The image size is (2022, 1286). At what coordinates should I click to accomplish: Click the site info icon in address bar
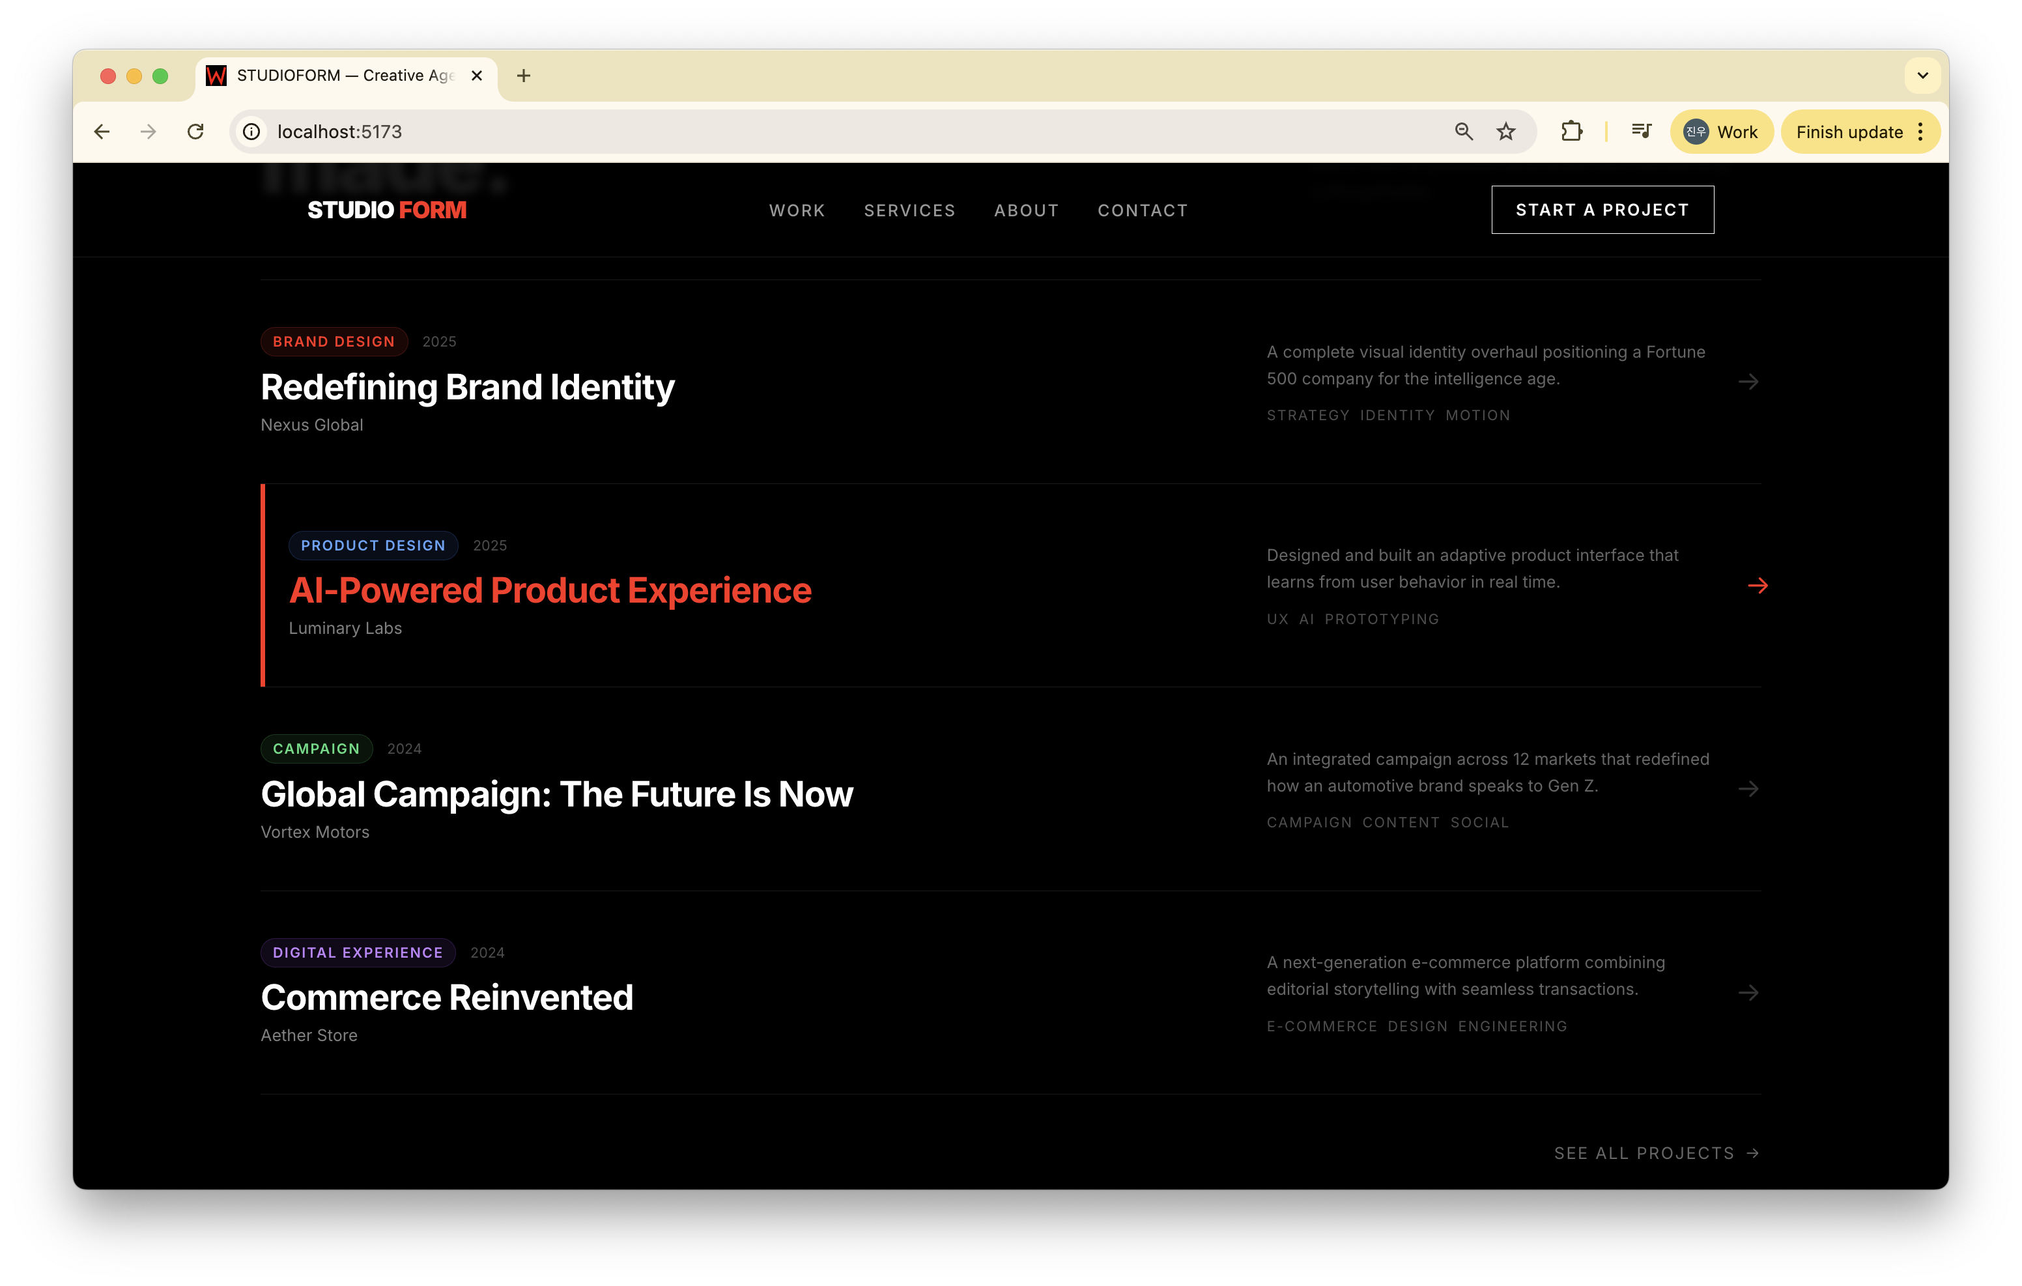(x=251, y=132)
